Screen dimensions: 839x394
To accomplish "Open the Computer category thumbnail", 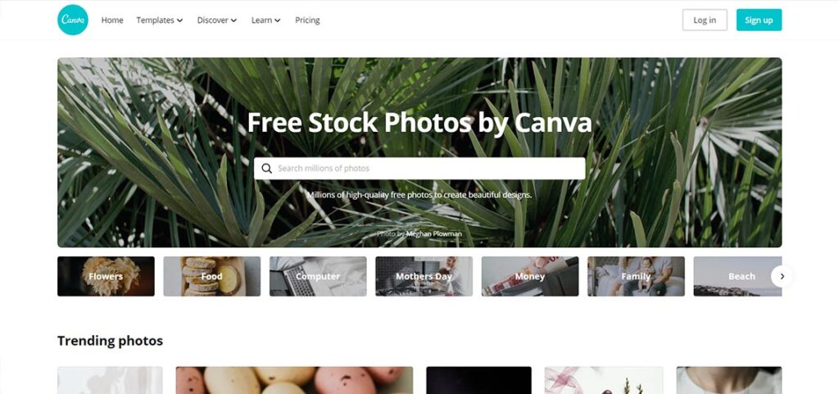I will coord(318,276).
